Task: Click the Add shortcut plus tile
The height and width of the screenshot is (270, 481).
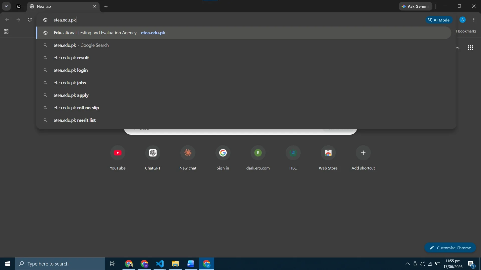Action: click(363, 158)
